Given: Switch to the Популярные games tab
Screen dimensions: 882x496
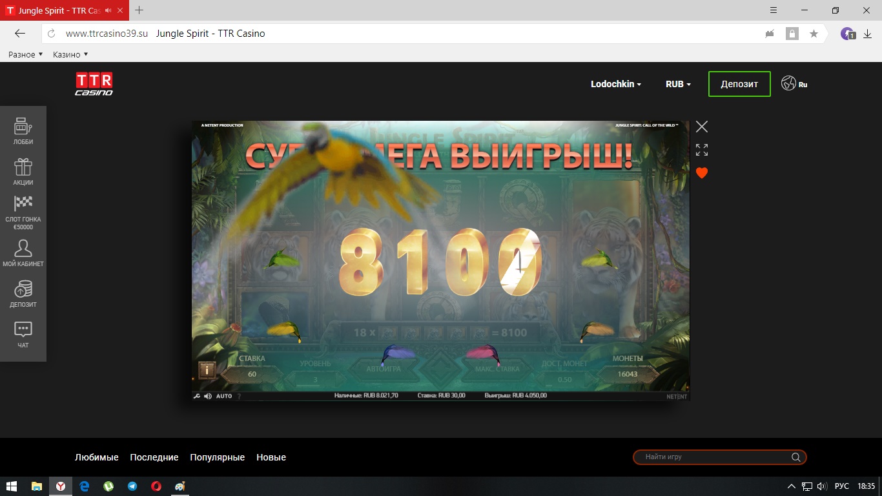Looking at the screenshot, I should 217,457.
